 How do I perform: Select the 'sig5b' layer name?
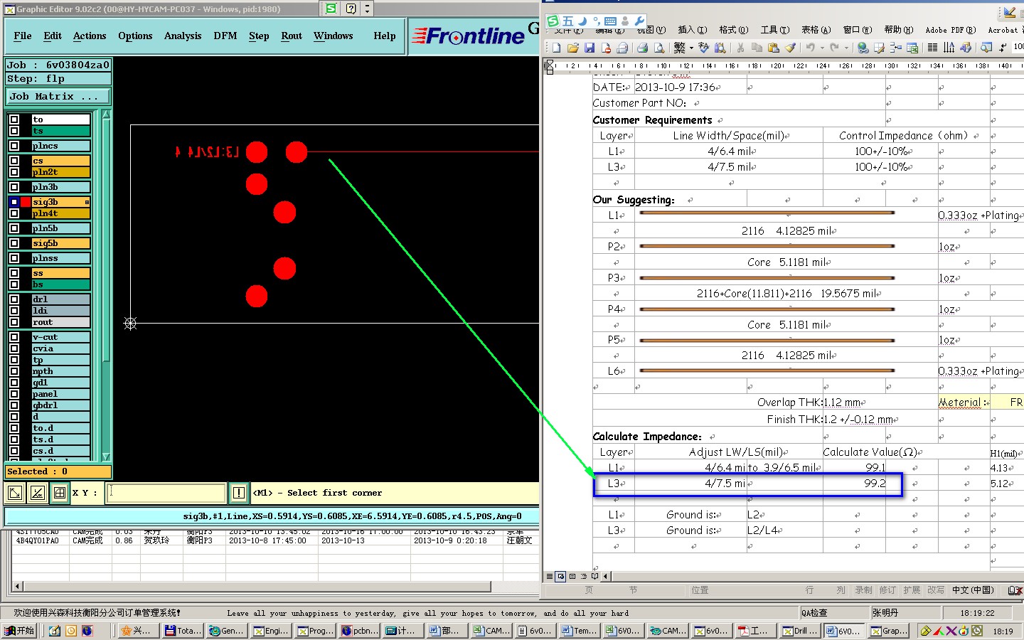coord(60,243)
